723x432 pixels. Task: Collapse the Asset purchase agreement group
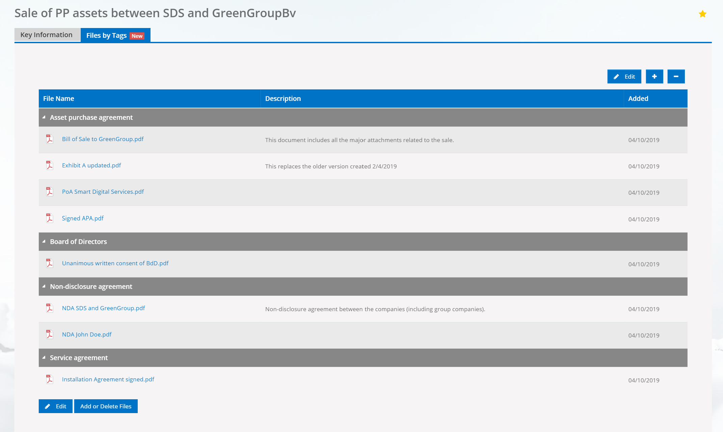[x=44, y=117]
